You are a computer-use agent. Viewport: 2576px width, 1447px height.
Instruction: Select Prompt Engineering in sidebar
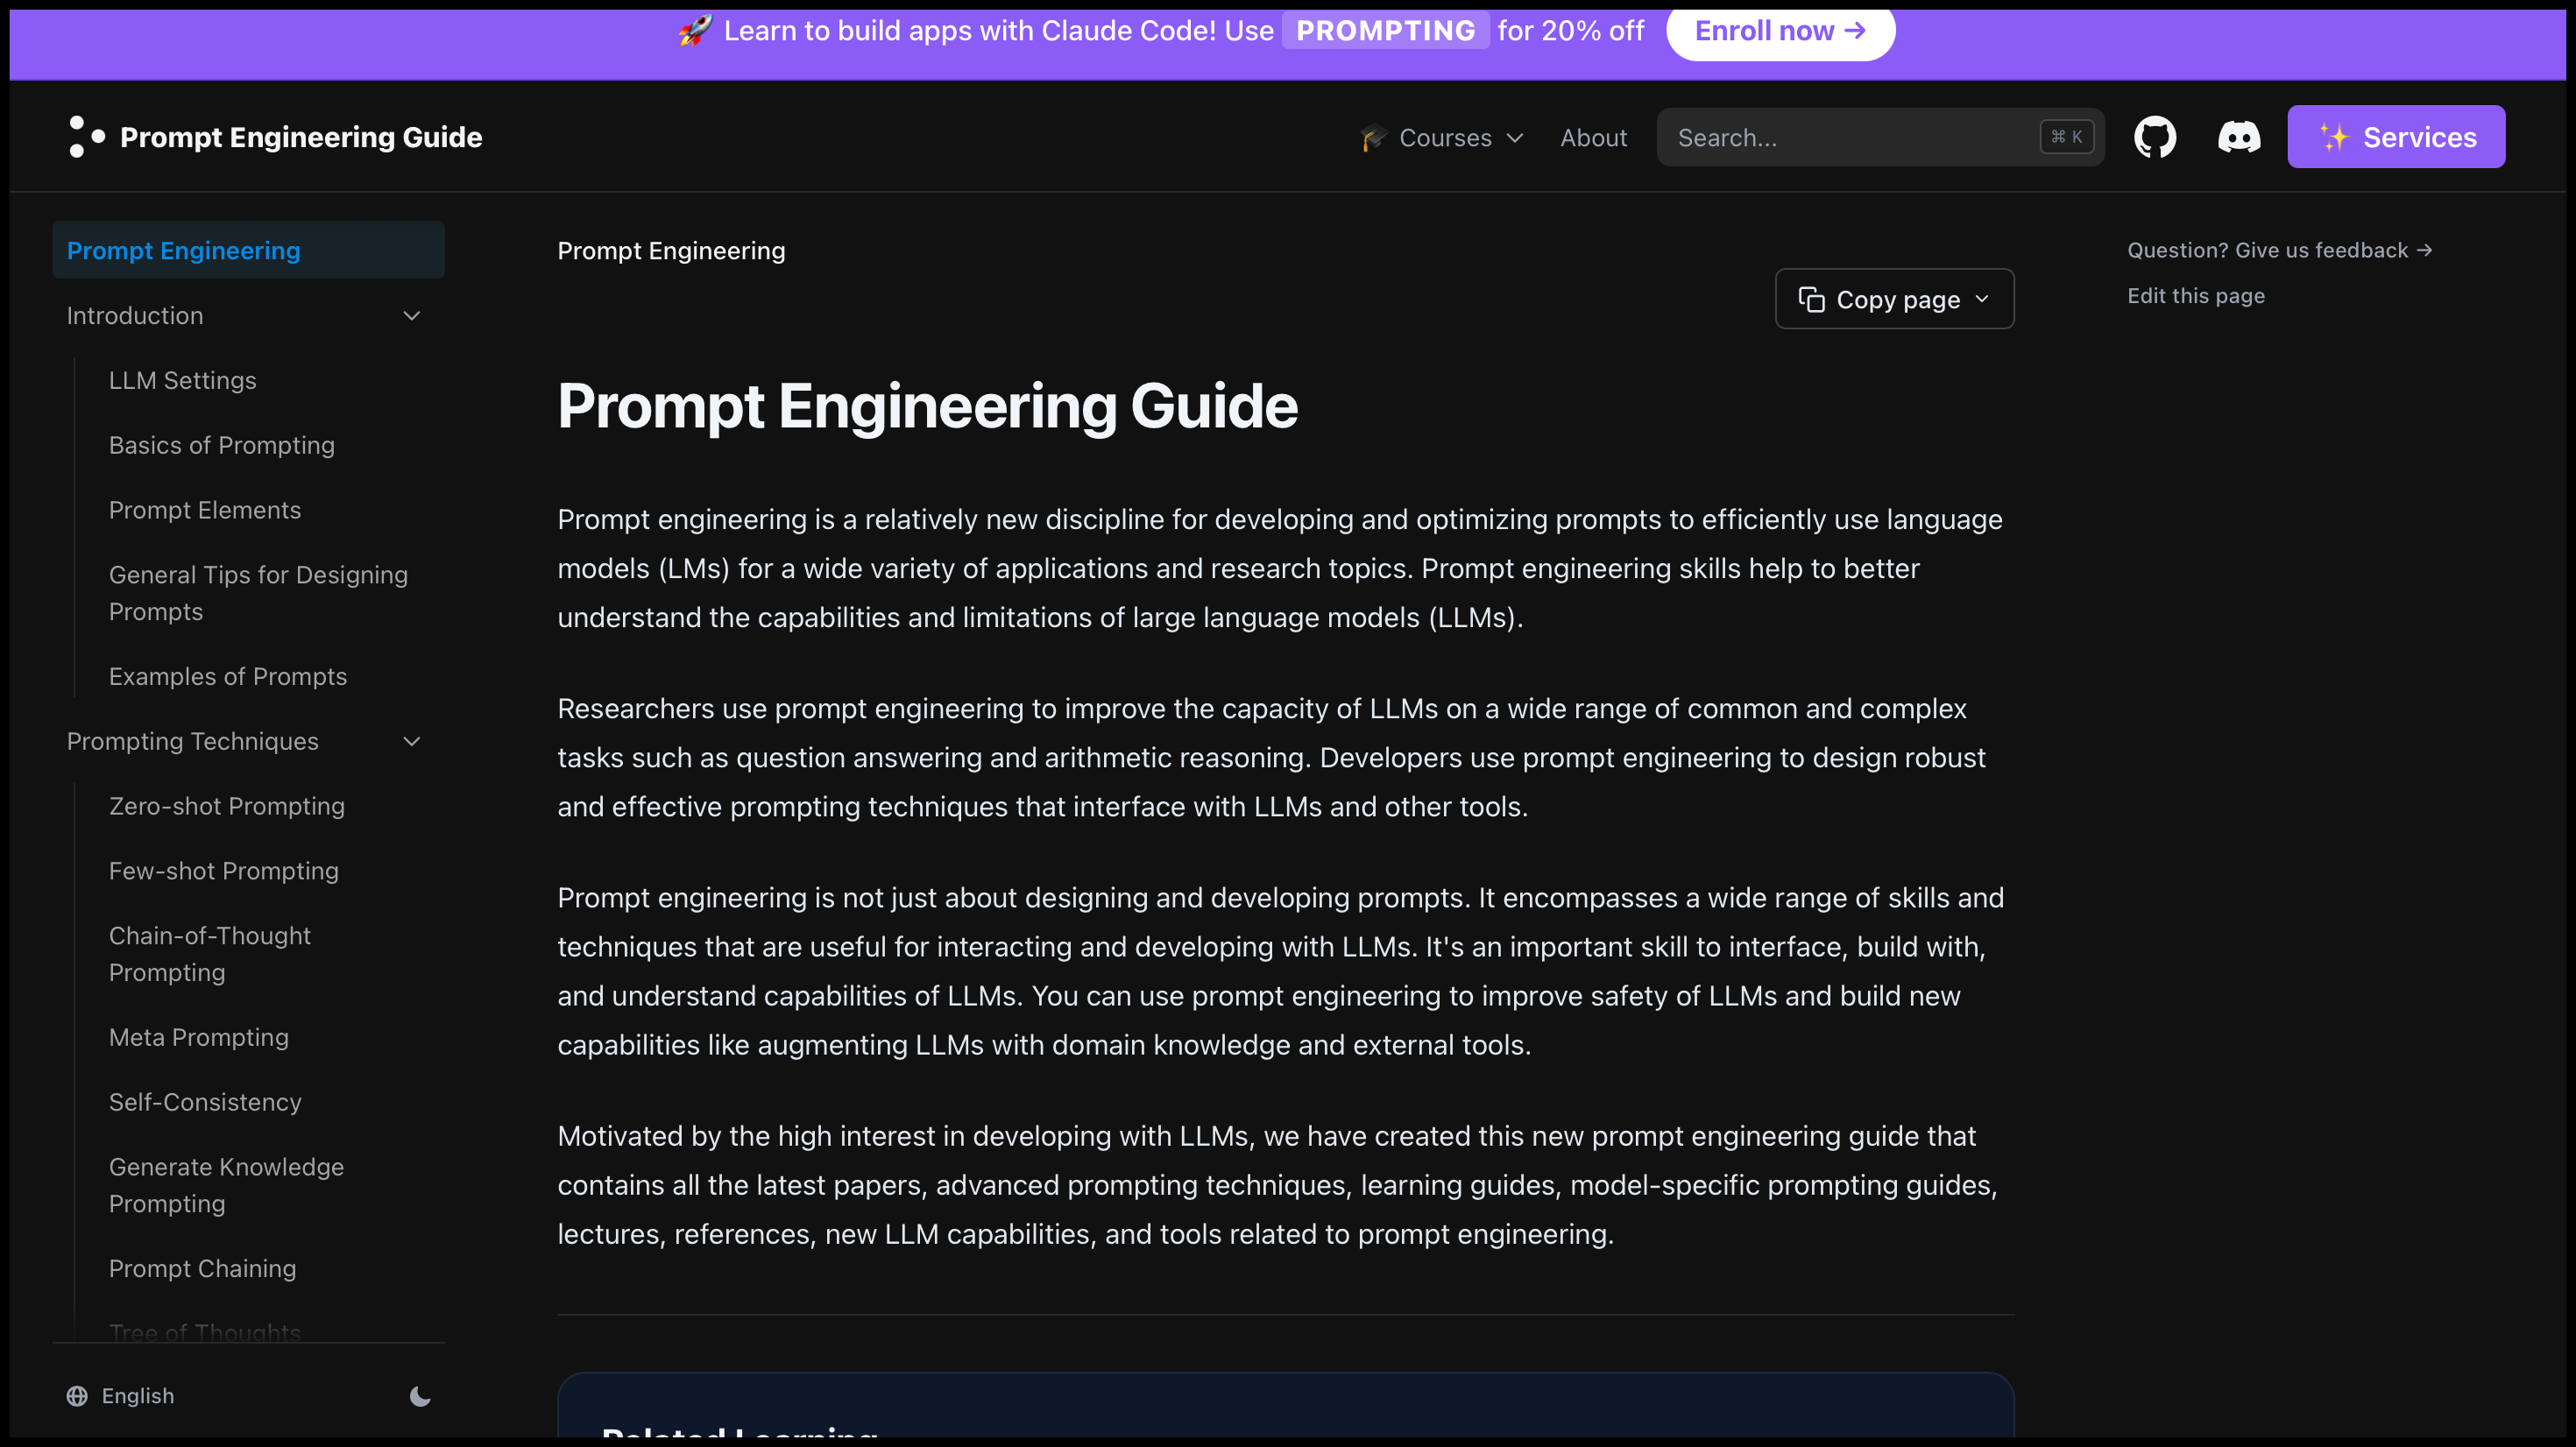coord(183,251)
